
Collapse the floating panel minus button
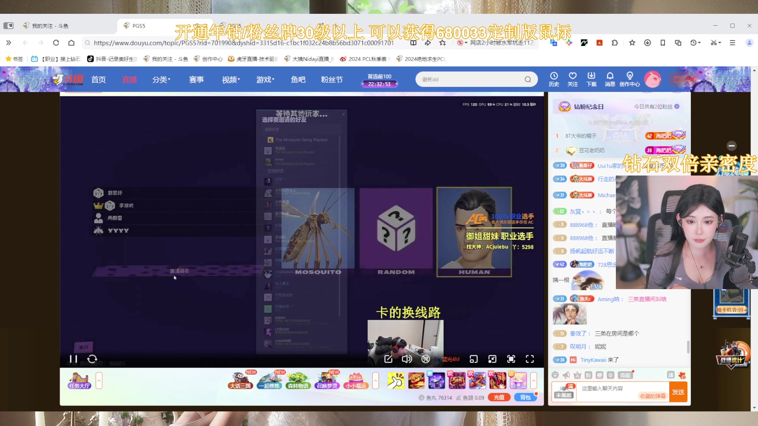732,146
